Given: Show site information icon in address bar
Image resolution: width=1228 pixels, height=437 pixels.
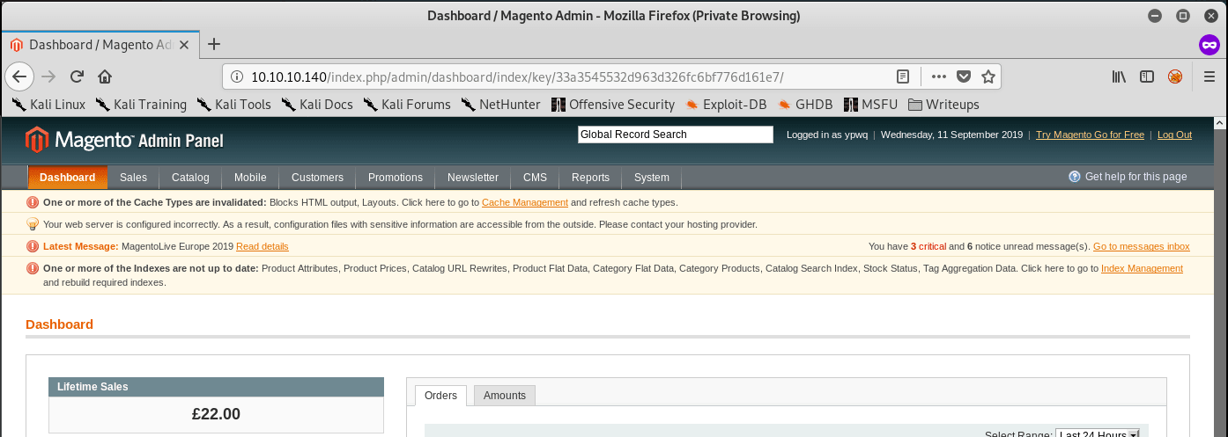Looking at the screenshot, I should 236,76.
